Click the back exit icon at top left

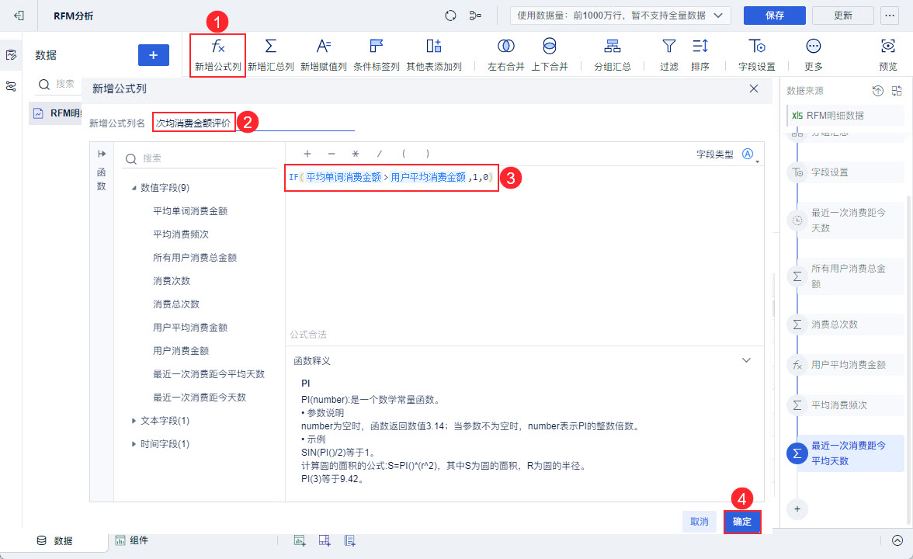click(x=19, y=16)
